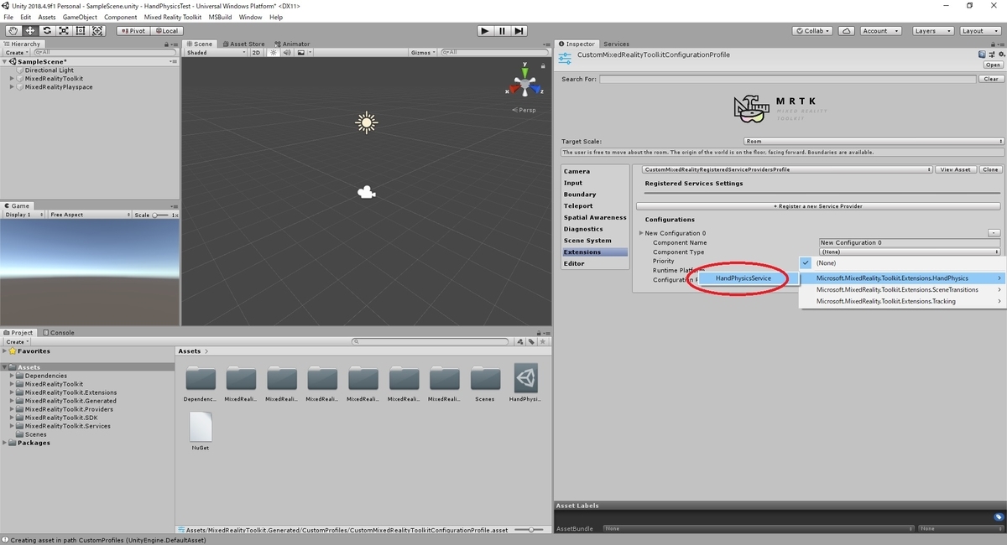Viewport: 1007px width, 545px height.
Task: Select the Scenes folder thumbnail
Action: [x=485, y=384]
